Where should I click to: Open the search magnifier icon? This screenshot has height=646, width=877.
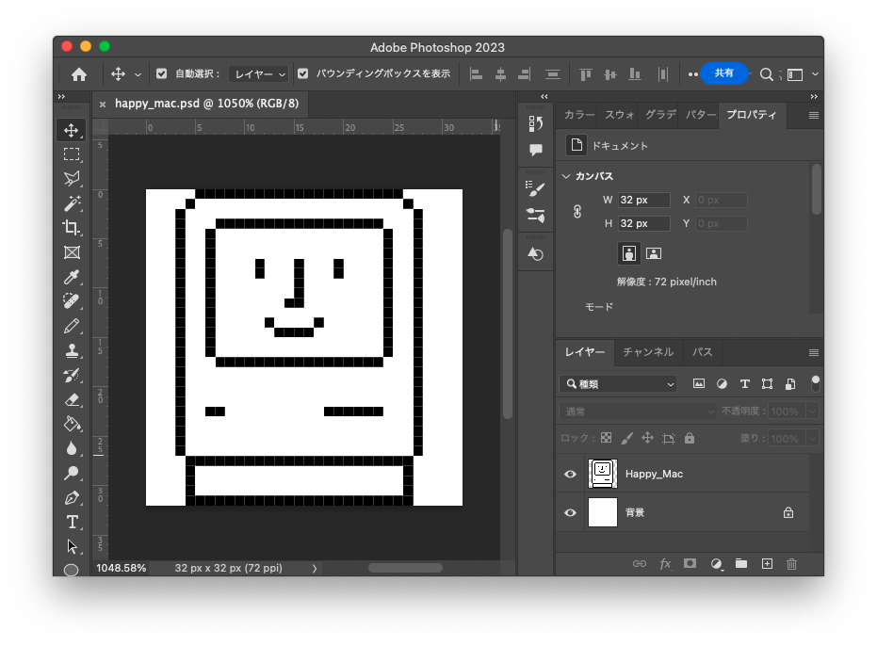(766, 73)
